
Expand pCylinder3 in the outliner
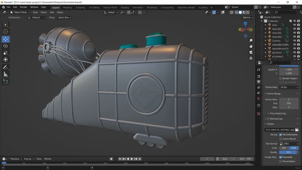tap(266, 56)
